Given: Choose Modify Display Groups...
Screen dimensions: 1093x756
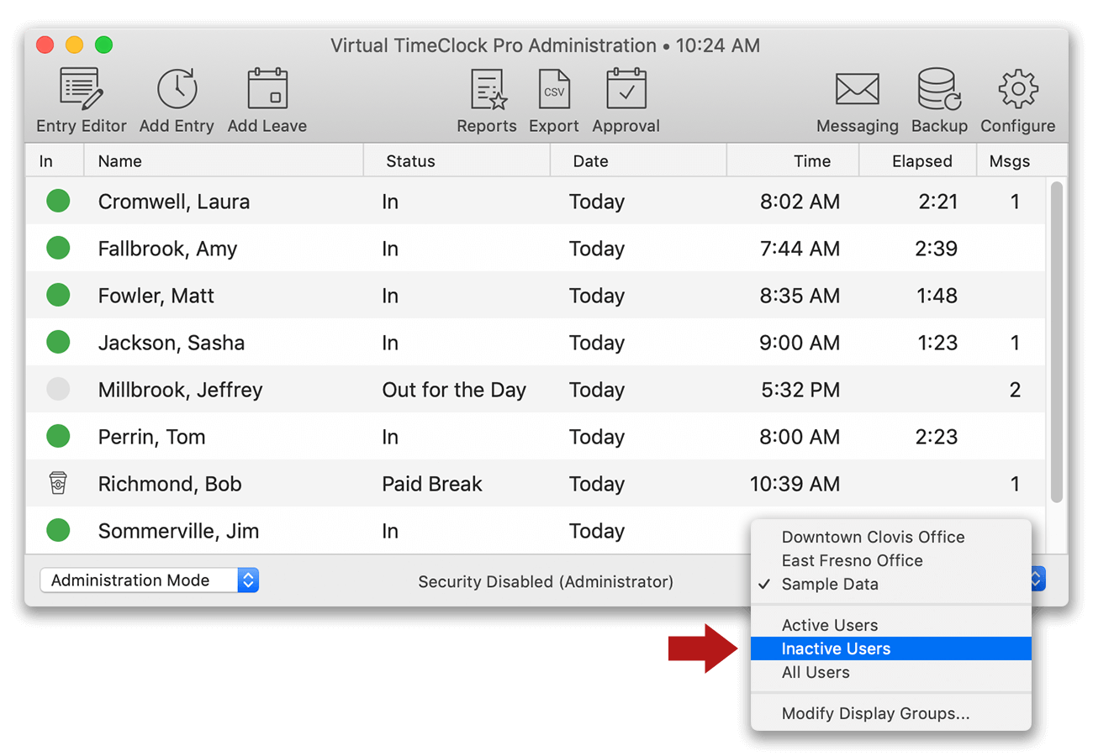Looking at the screenshot, I should [x=877, y=713].
